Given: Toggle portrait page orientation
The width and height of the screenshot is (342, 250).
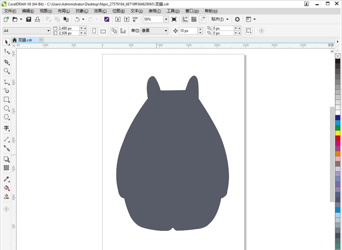Looking at the screenshot, I should point(94,31).
